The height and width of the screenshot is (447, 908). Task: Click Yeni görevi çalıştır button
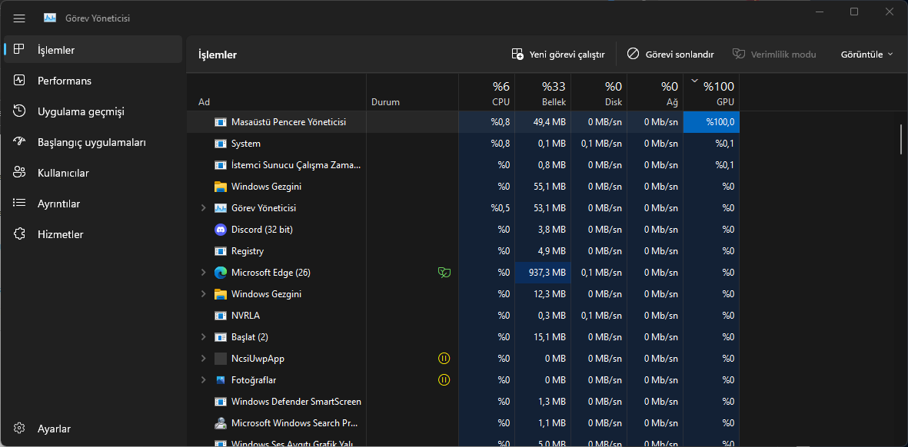(x=558, y=55)
